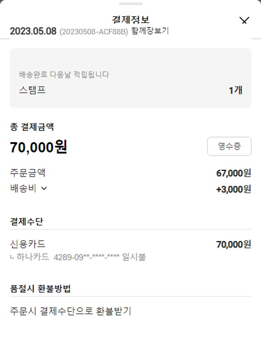
Task: Click the 신용카드 payment method
Action: coord(28,244)
